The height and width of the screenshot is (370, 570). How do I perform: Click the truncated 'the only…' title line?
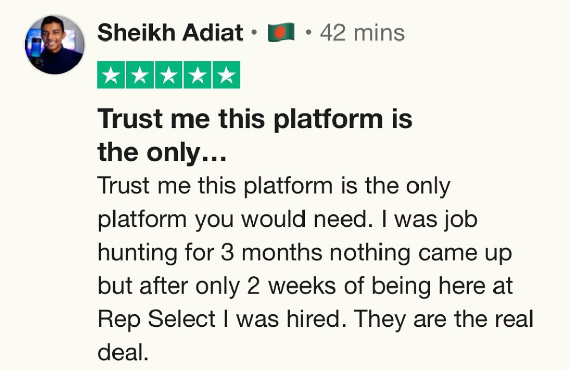[162, 152]
